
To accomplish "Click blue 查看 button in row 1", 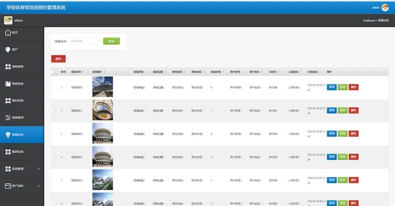I will pyautogui.click(x=332, y=87).
